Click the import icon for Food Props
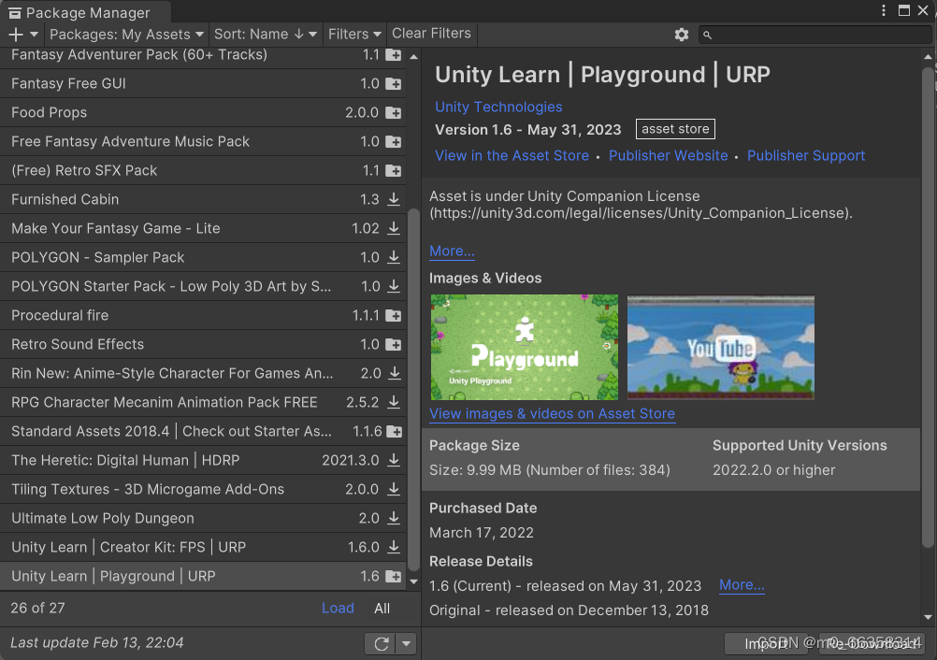The width and height of the screenshot is (937, 660). (393, 112)
